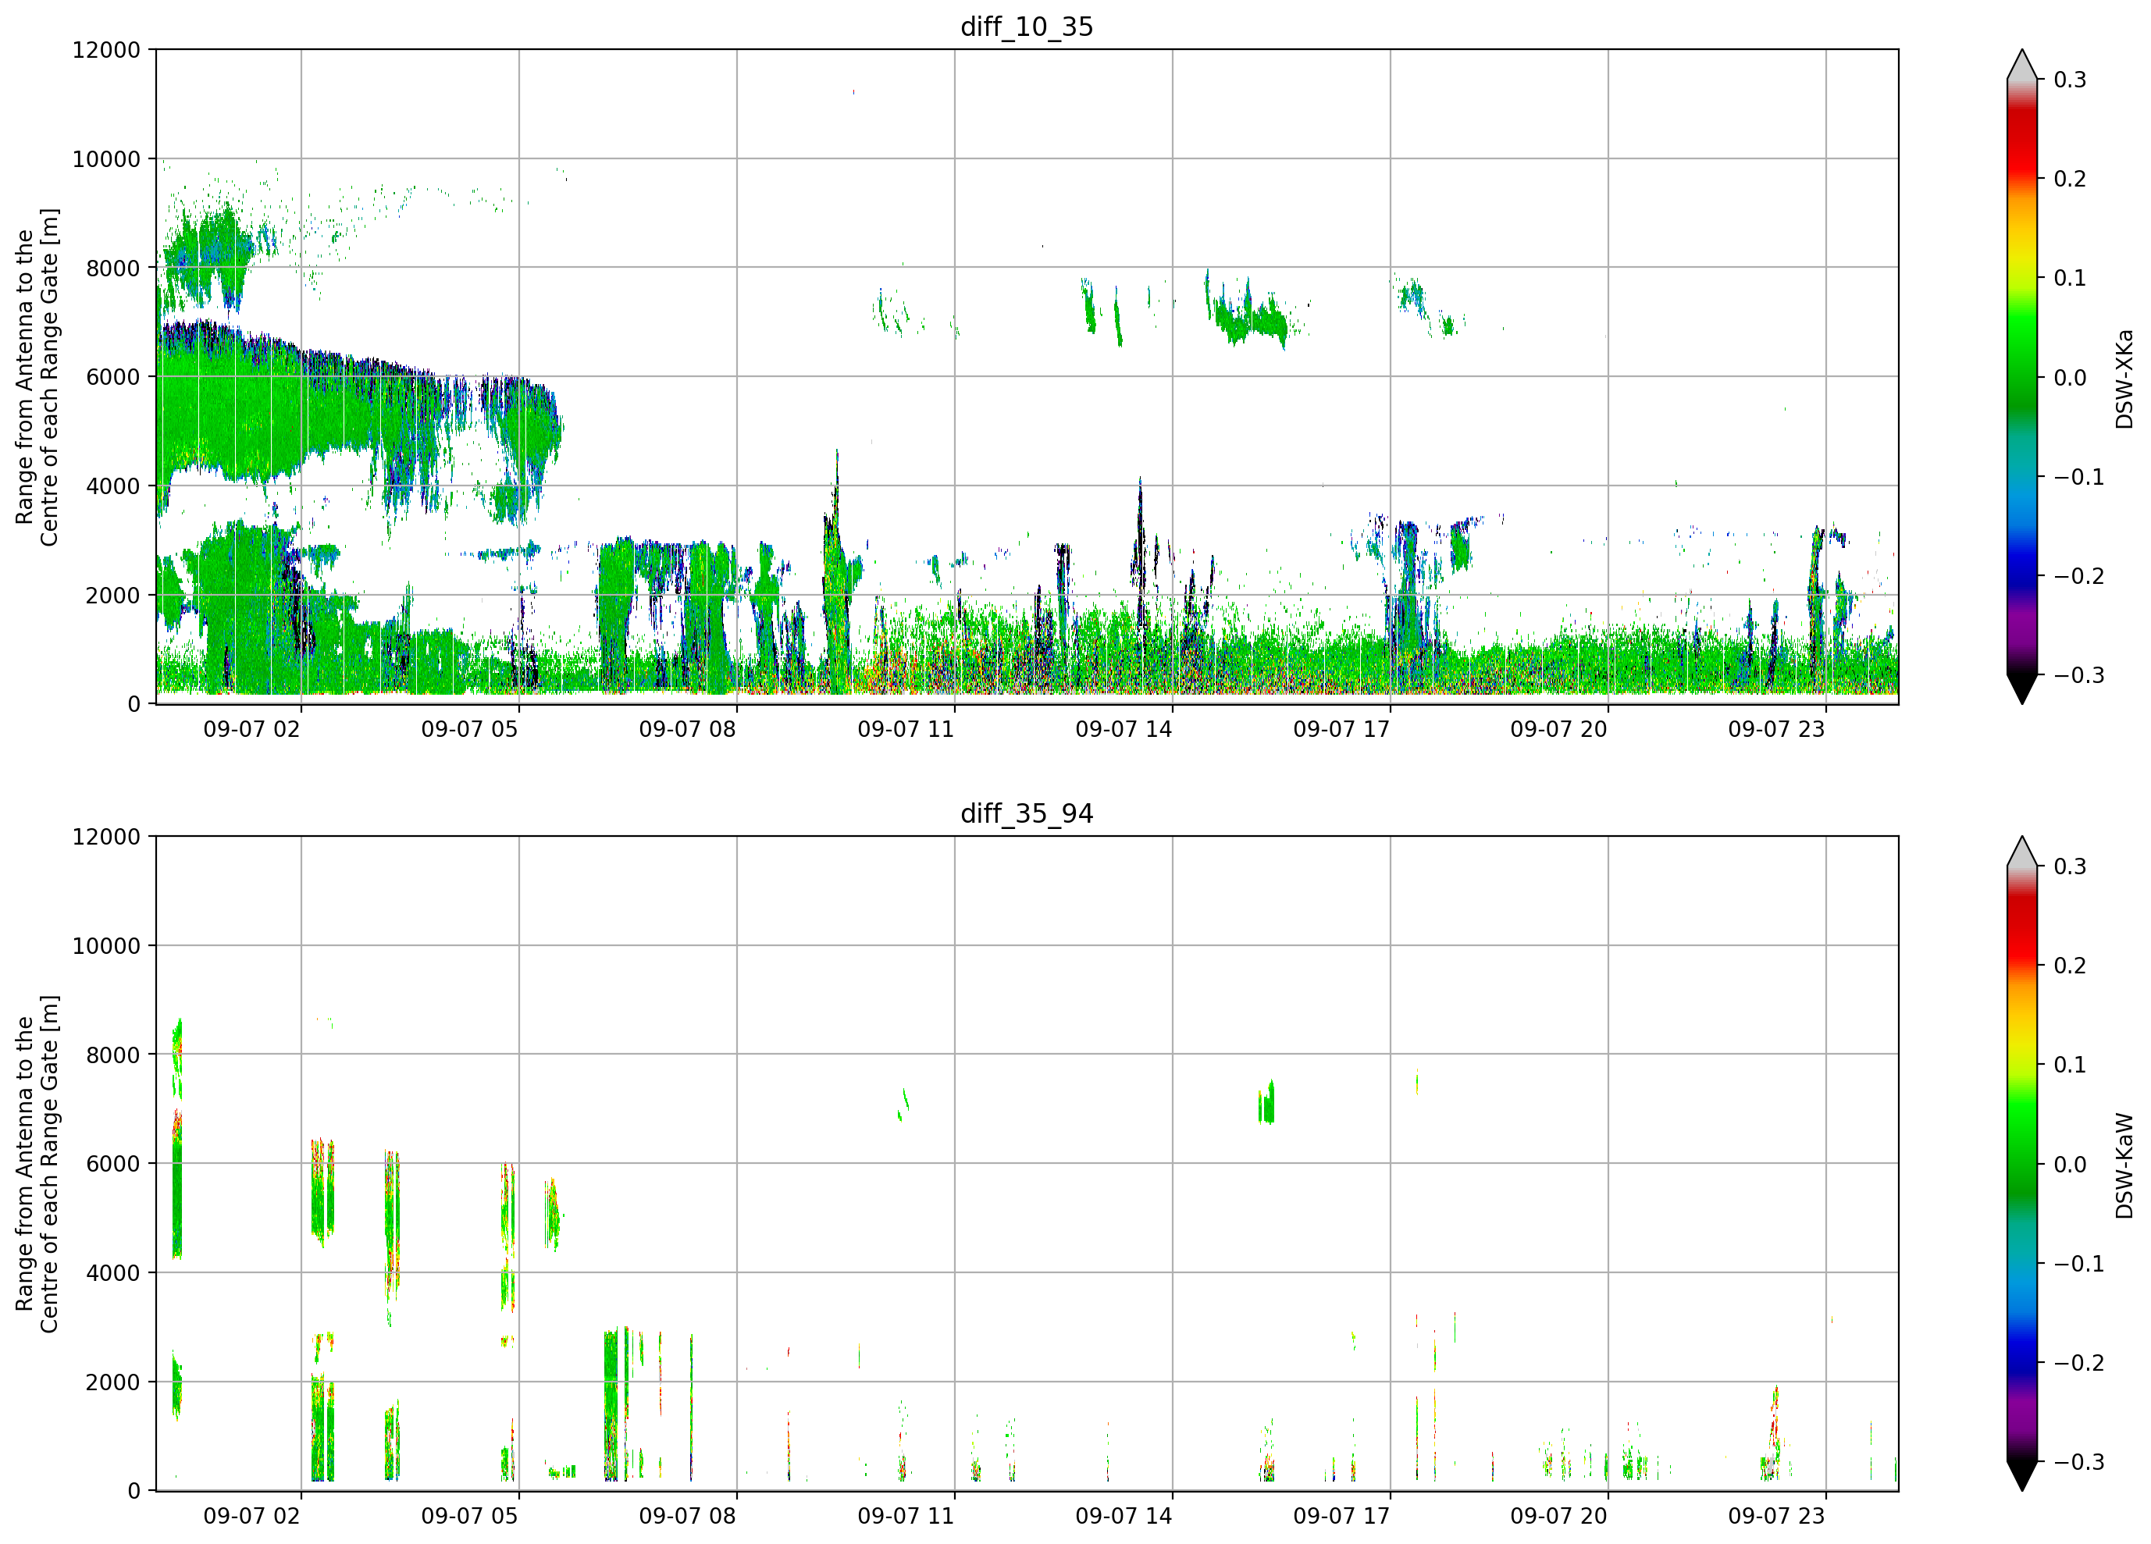
Task: Click the bottom plot colorbar gradient
Action: pos(2022,1164)
